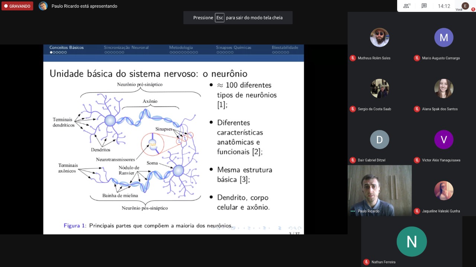Viewport: 476px width, 267px height.
Task: Select Nathan Ferreira N avatar
Action: coord(412,241)
